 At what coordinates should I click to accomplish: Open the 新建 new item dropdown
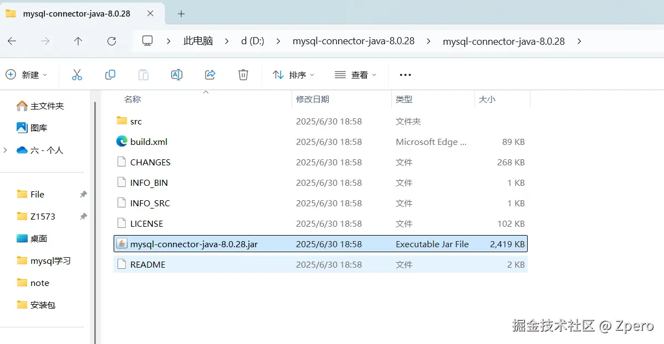(26, 75)
